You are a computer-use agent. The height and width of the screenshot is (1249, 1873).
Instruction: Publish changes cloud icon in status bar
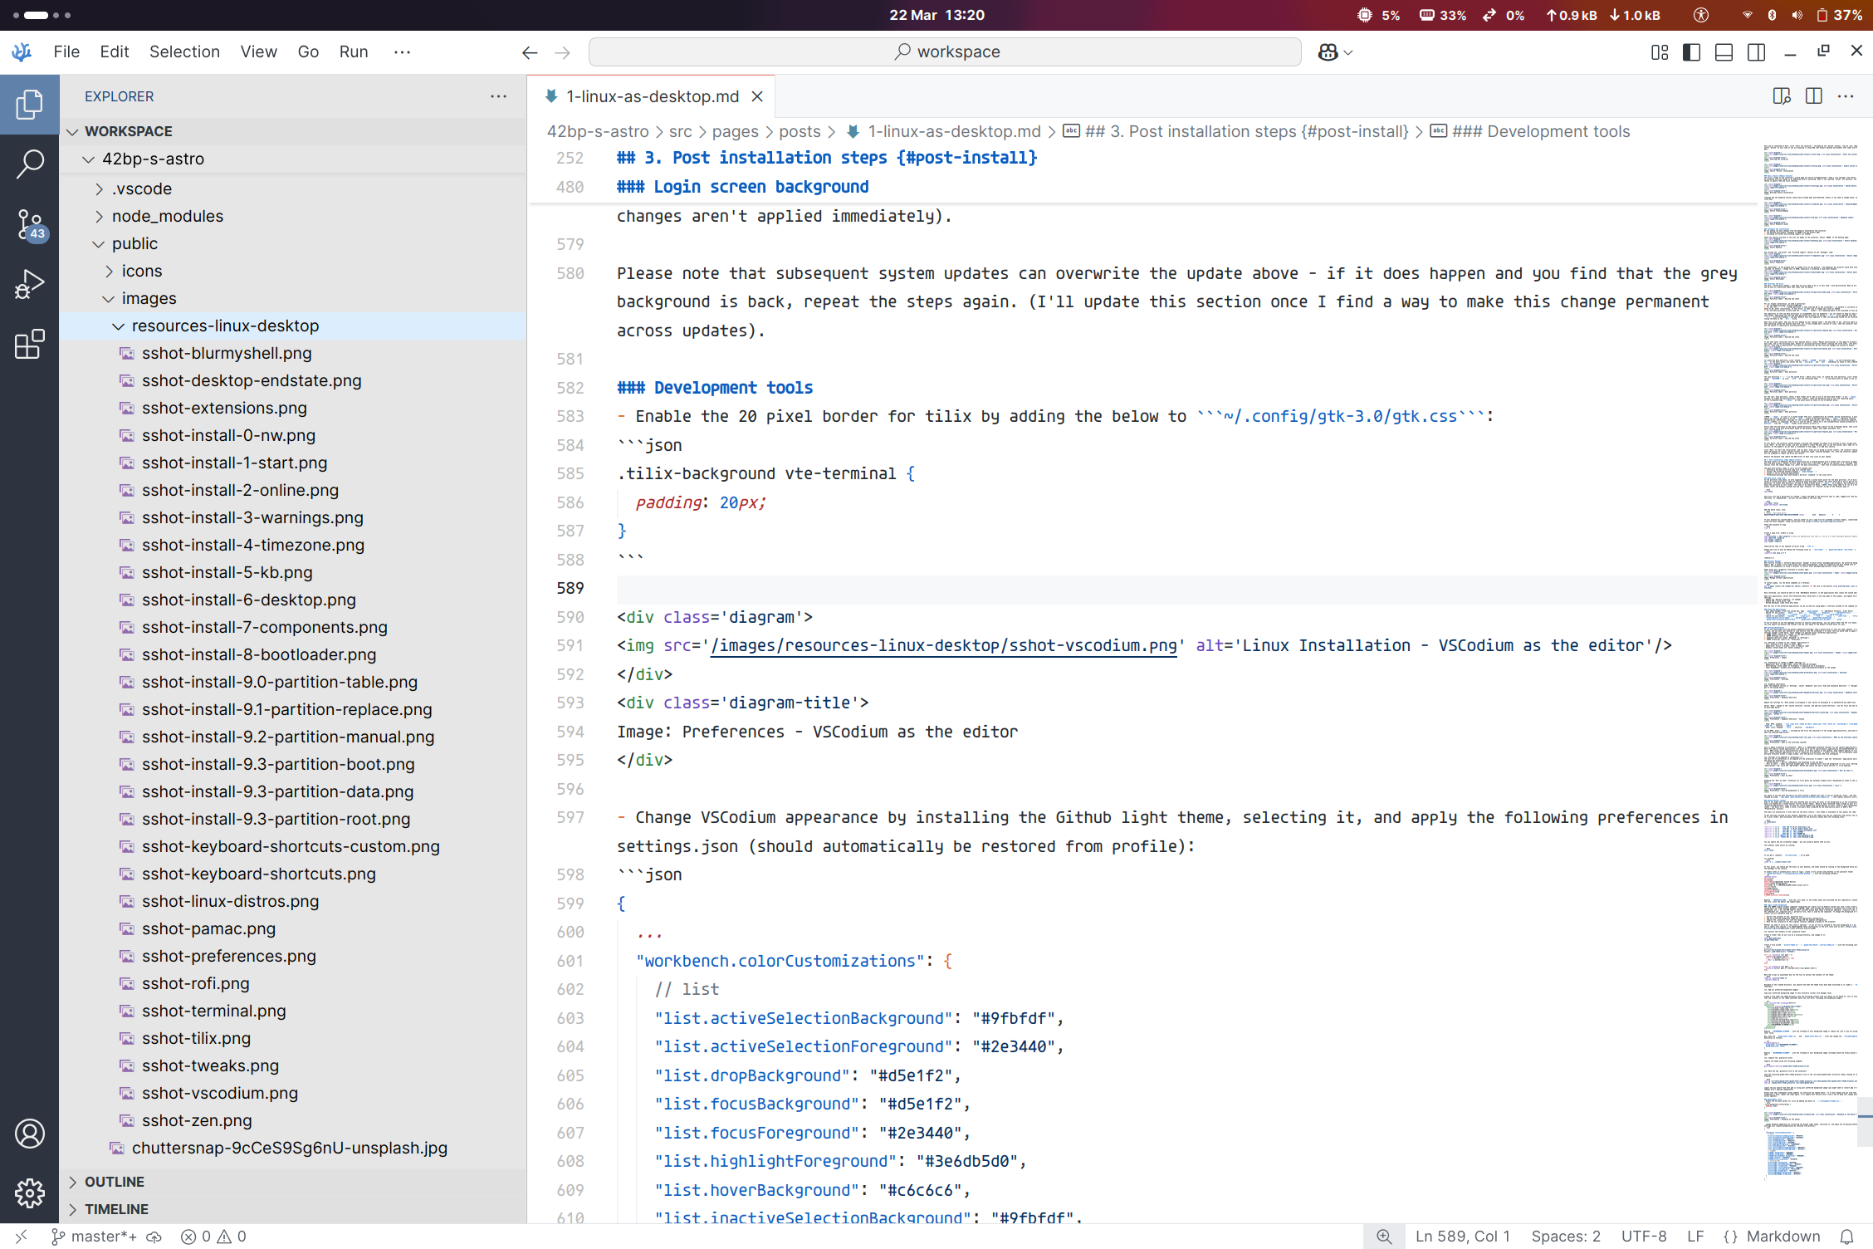pos(154,1237)
